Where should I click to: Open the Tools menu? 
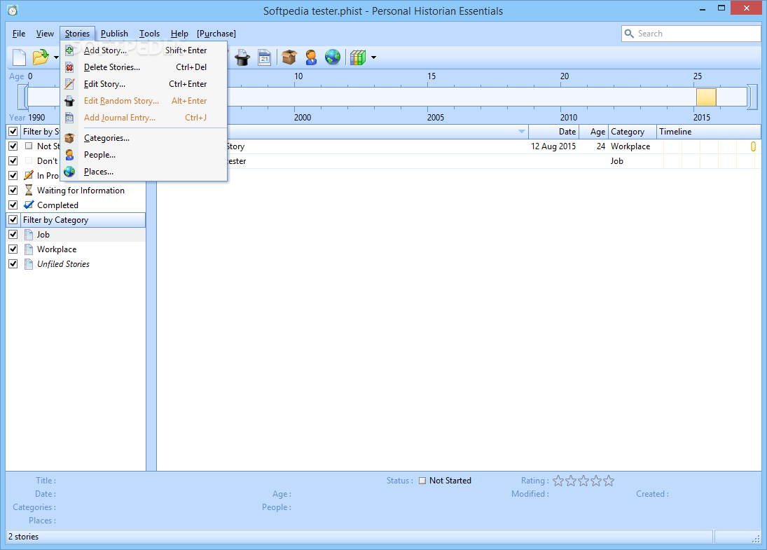click(x=150, y=33)
